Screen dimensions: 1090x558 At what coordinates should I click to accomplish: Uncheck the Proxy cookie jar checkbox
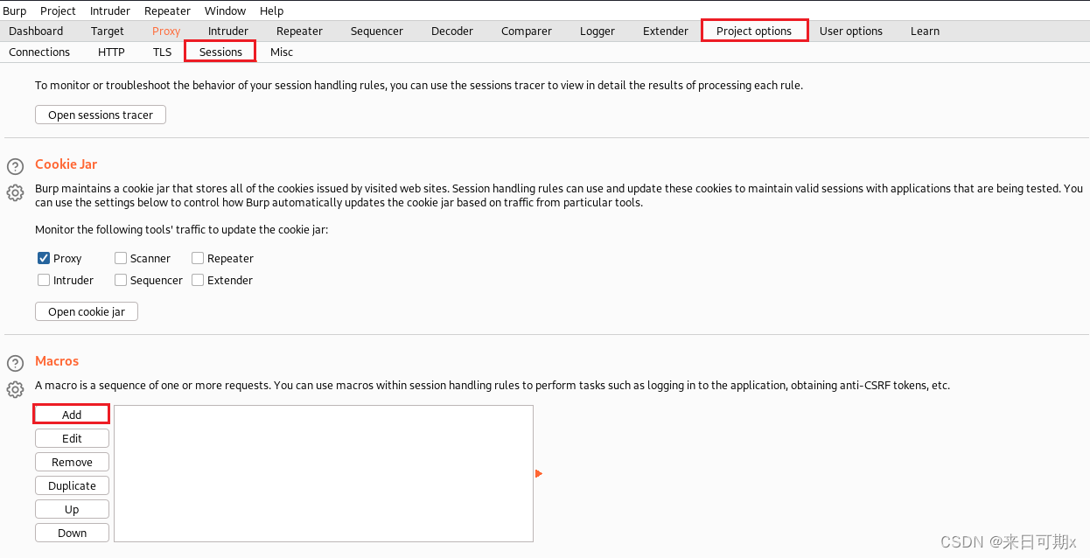[x=44, y=258]
